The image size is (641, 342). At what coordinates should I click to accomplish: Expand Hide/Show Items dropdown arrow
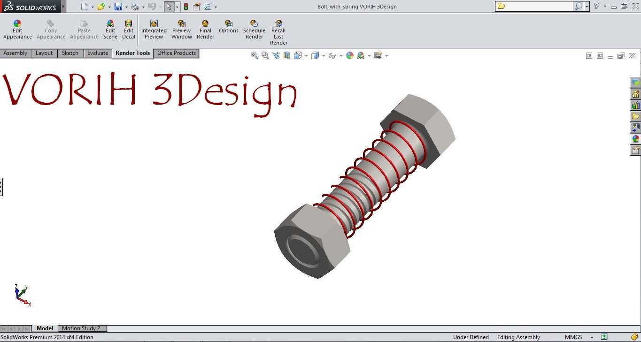coord(341,56)
